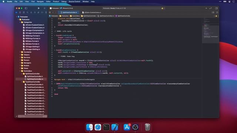This screenshot has height=133, width=237.
Task: Open NSString+Format.m file
Action: point(31,38)
